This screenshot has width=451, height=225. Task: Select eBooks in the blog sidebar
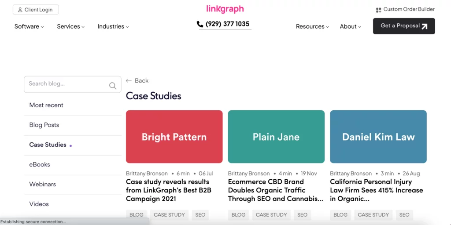pyautogui.click(x=40, y=164)
